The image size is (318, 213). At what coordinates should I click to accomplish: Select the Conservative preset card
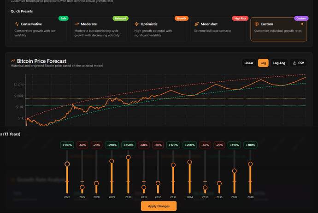(x=39, y=29)
